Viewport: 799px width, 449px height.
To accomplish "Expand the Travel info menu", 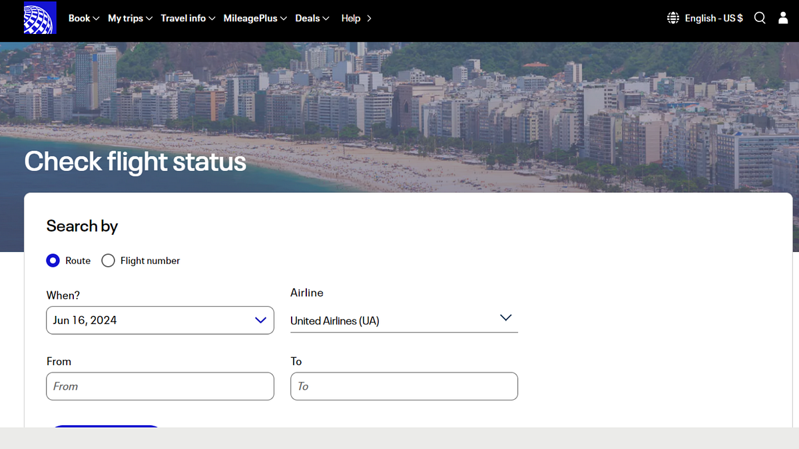I will pos(188,18).
